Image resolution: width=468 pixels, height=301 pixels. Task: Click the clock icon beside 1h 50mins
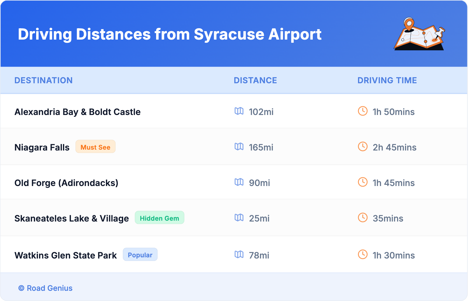click(363, 111)
